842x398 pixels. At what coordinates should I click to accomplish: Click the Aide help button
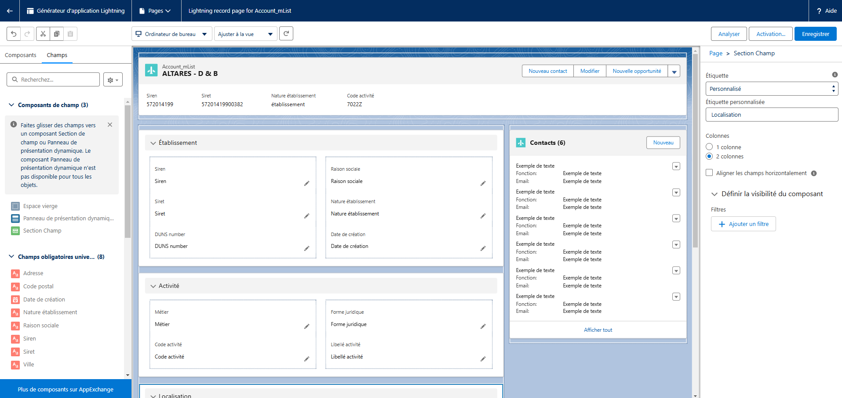click(x=826, y=11)
